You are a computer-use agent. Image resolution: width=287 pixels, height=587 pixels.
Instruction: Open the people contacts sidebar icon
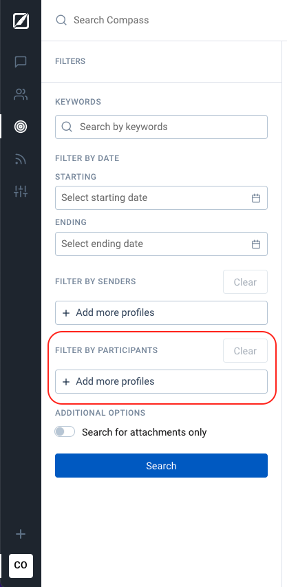pos(21,94)
